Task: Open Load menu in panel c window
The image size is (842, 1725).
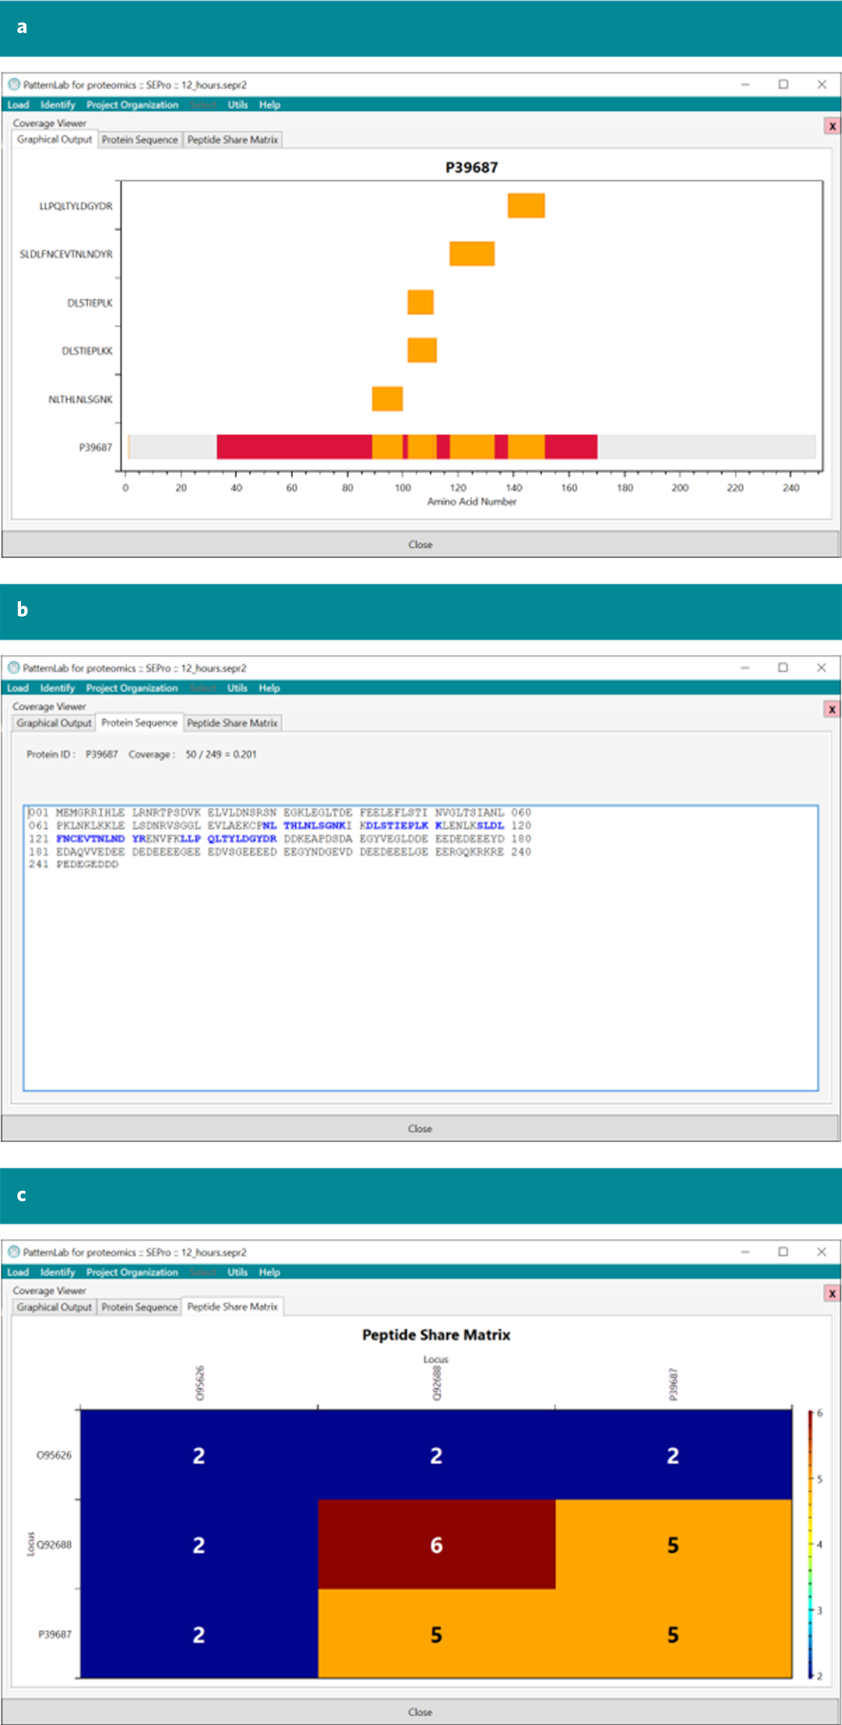Action: 17,1272
